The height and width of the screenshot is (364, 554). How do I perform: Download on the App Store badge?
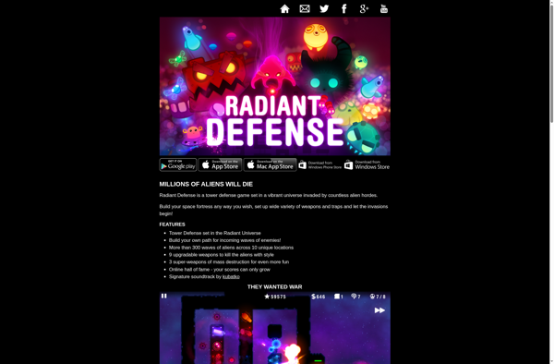pyautogui.click(x=220, y=165)
